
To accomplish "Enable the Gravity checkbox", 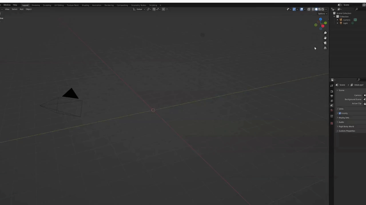I will 340,113.
